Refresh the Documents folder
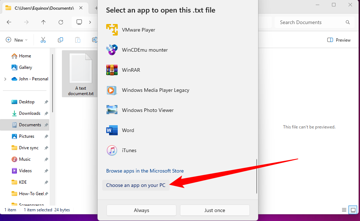The height and width of the screenshot is (221, 360). click(x=61, y=22)
